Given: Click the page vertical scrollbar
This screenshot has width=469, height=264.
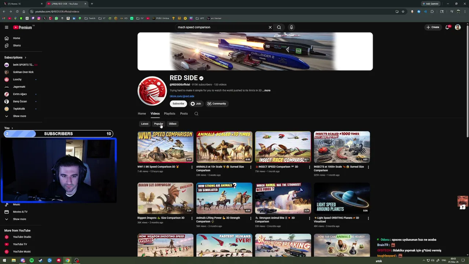Looking at the screenshot, I should tap(467, 81).
